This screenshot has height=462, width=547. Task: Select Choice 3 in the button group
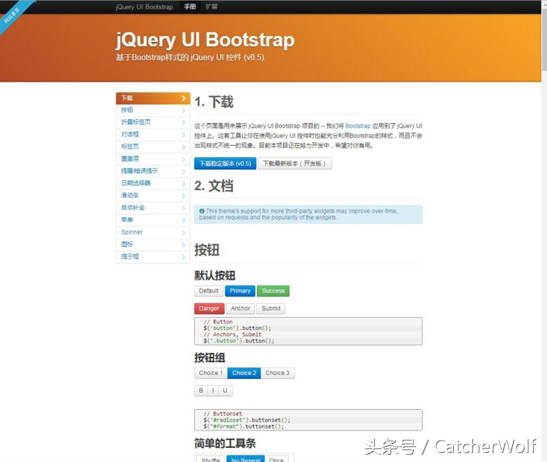(277, 373)
